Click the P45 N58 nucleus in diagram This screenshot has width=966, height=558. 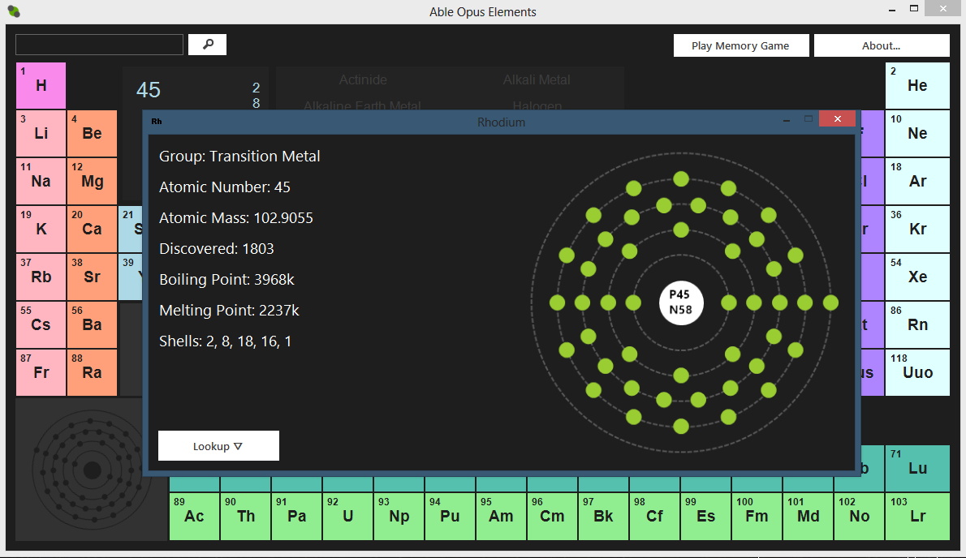tap(681, 303)
